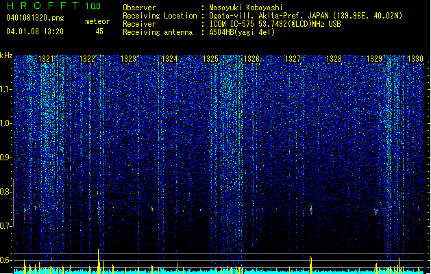431x274 pixels.
Task: Click the tallest yellow power spike near 1322
Action: (x=98, y=261)
